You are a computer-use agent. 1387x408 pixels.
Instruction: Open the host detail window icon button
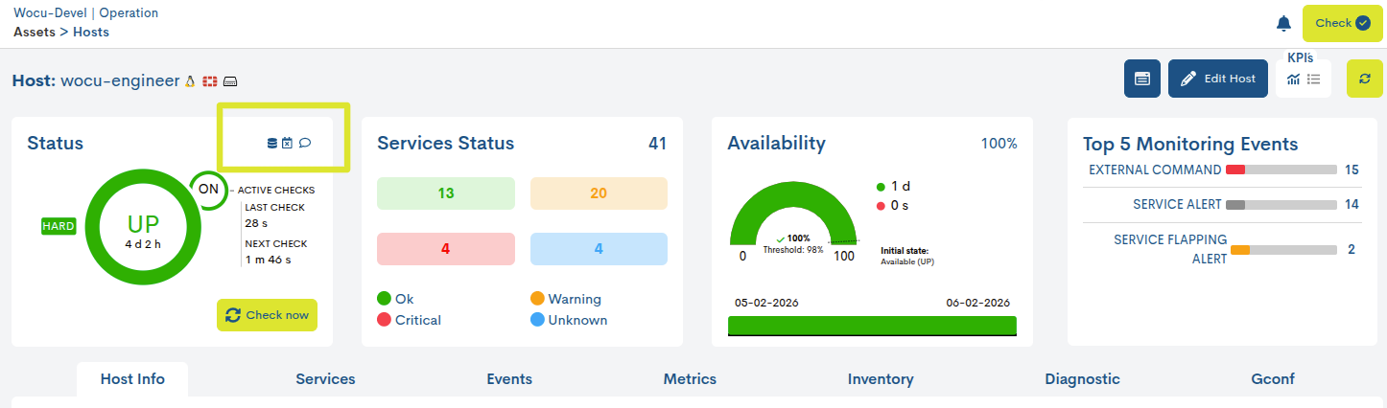click(1142, 79)
